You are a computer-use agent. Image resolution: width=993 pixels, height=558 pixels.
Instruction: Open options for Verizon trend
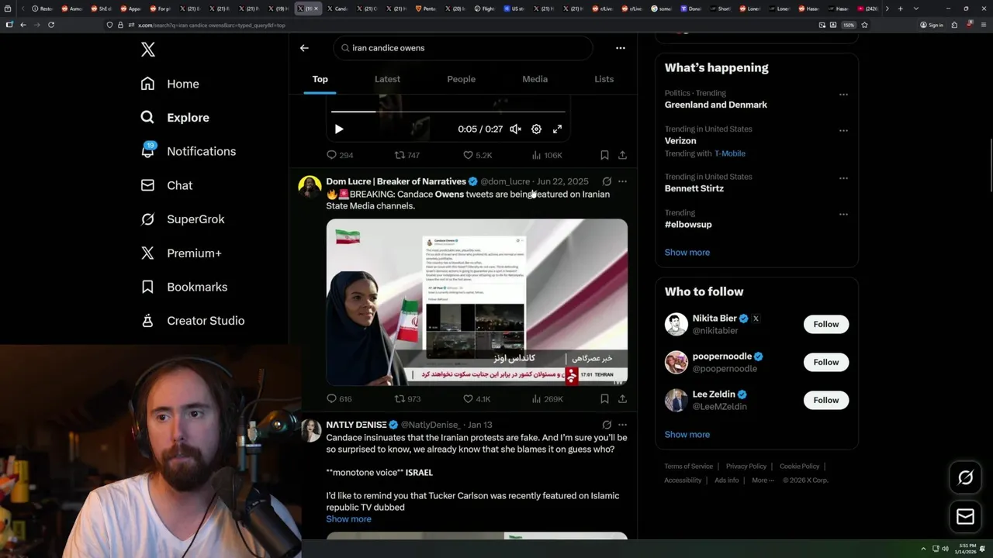point(843,130)
